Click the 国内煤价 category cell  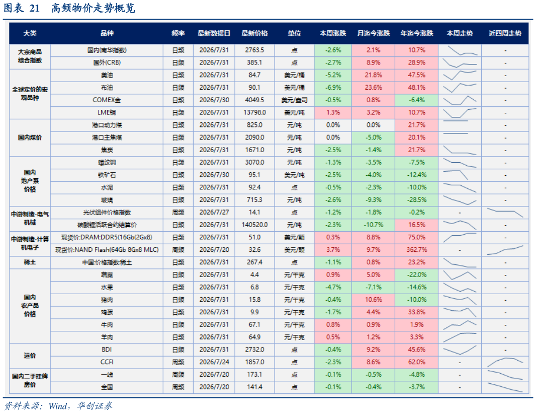tap(30, 137)
